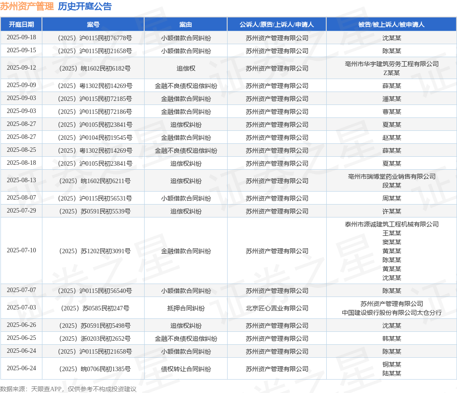Click defendant 潘某某
This screenshot has height=393, width=457.
tap(392, 99)
